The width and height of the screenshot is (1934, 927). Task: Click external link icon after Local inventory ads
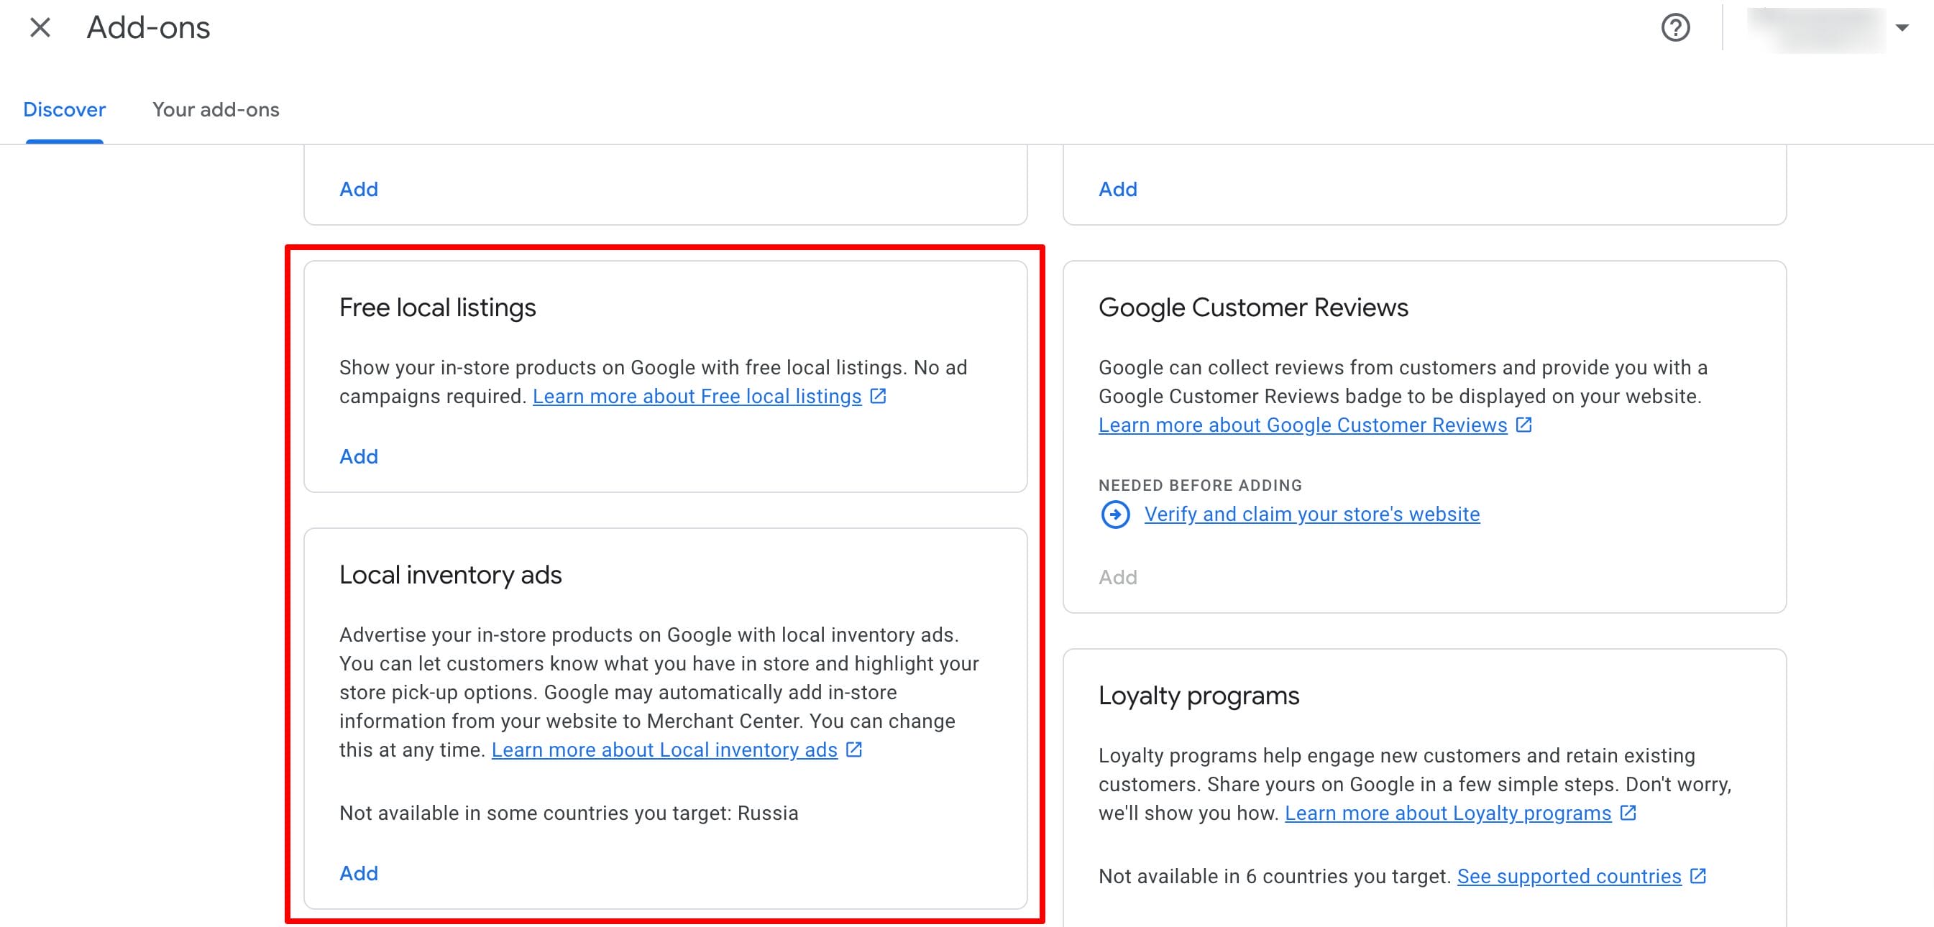pos(853,749)
